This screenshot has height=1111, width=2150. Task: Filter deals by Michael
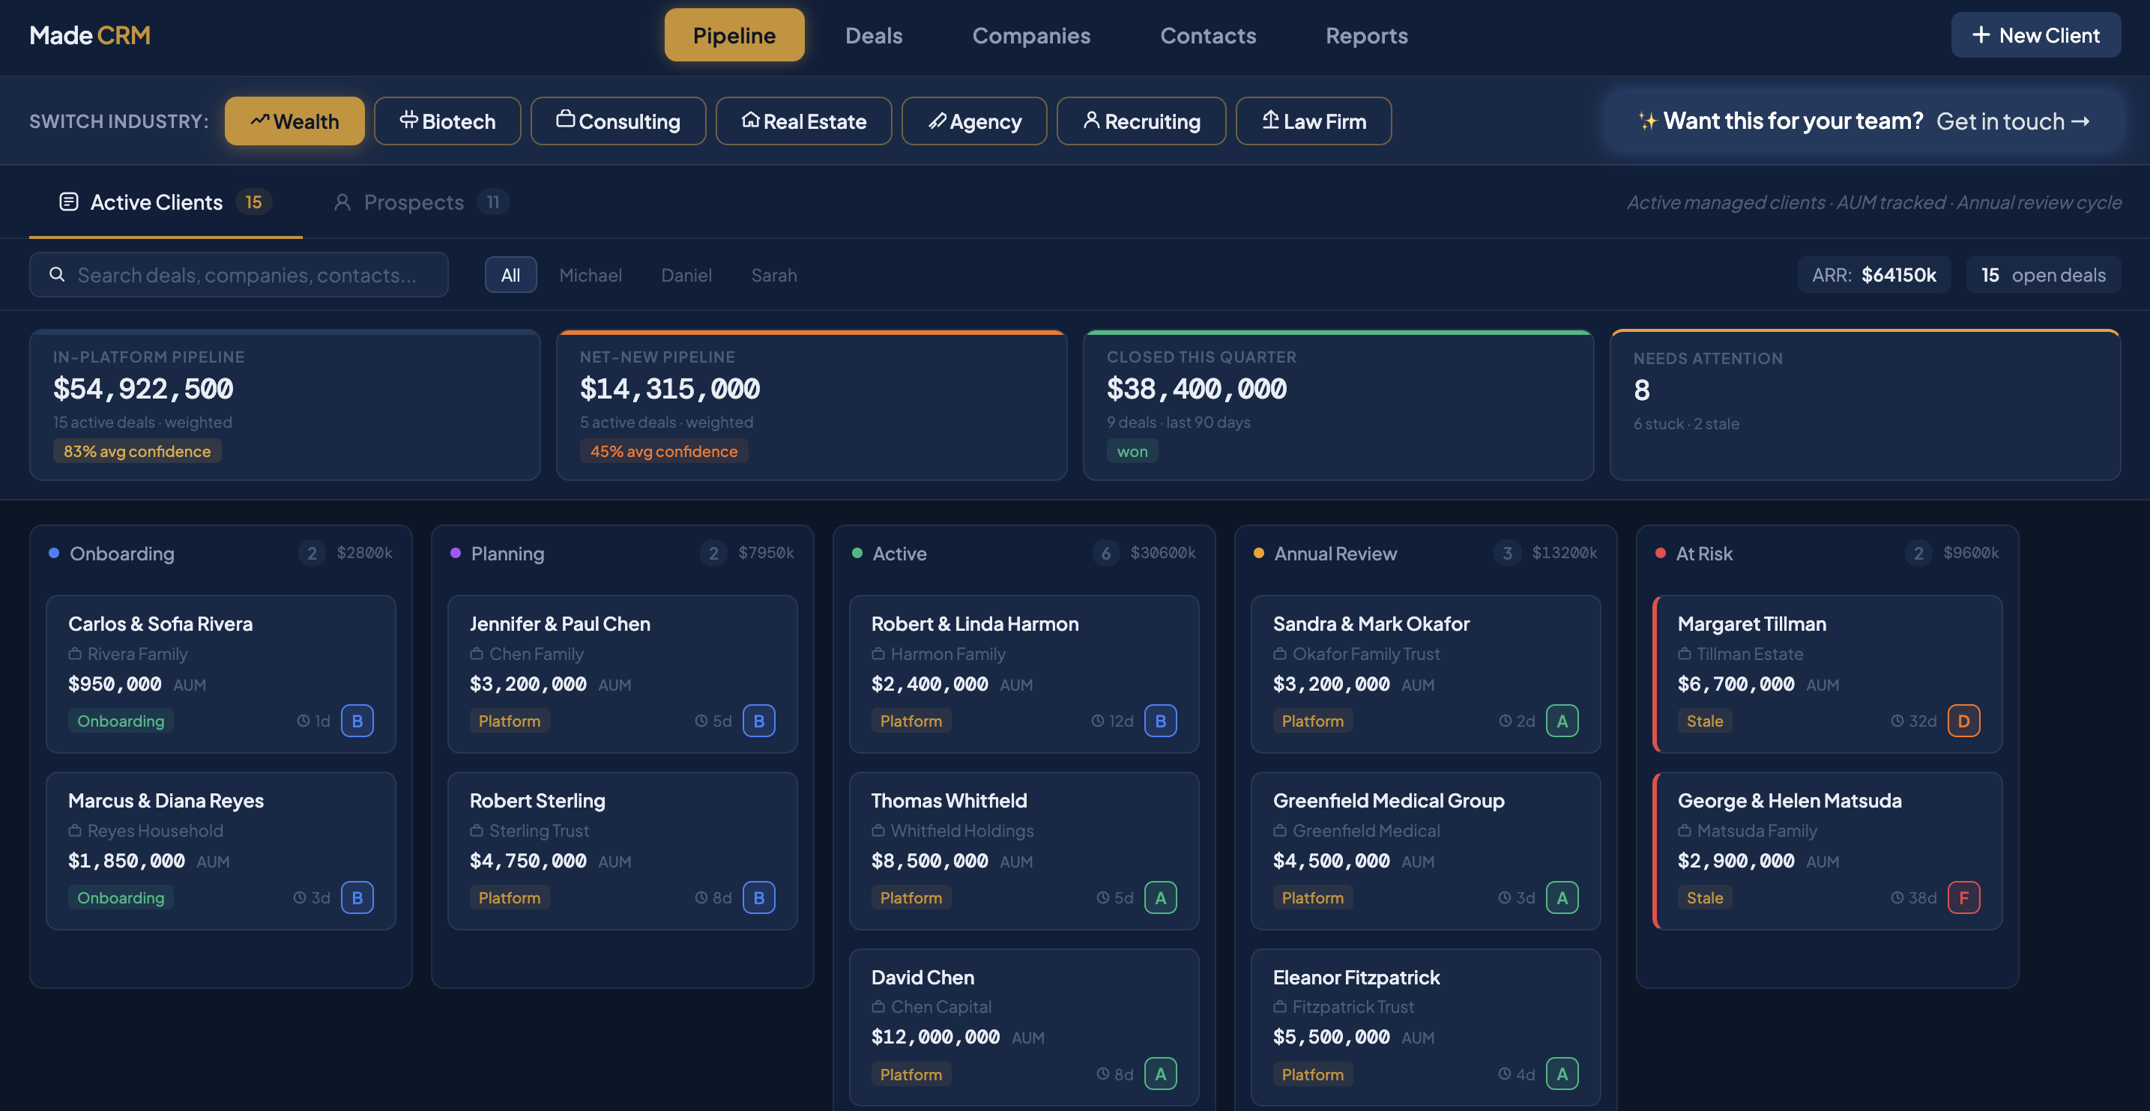[x=590, y=274]
